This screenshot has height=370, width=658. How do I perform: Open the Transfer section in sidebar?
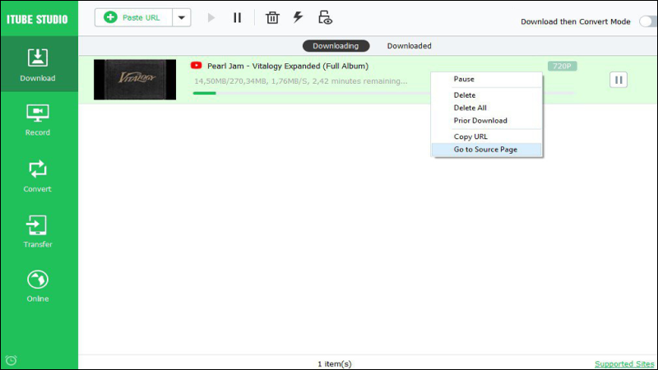pyautogui.click(x=38, y=232)
